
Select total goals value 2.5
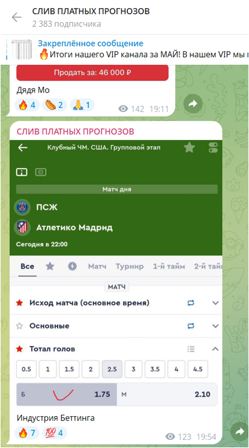tap(112, 369)
